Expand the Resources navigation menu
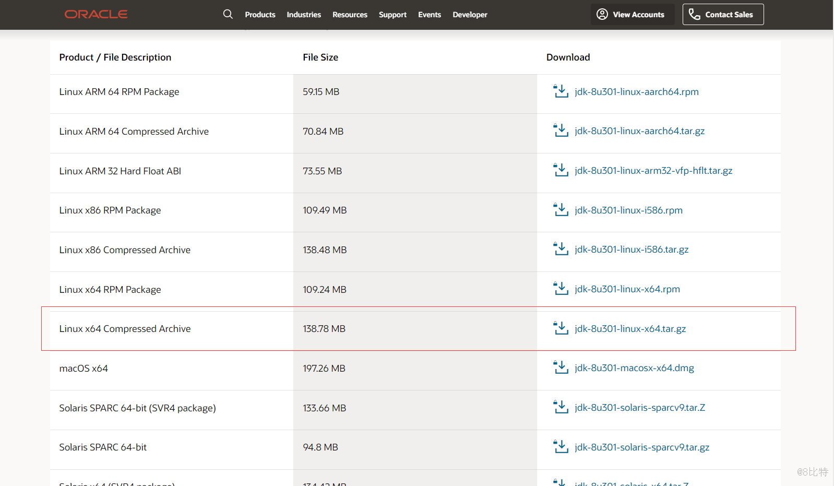This screenshot has width=834, height=486. pos(350,15)
